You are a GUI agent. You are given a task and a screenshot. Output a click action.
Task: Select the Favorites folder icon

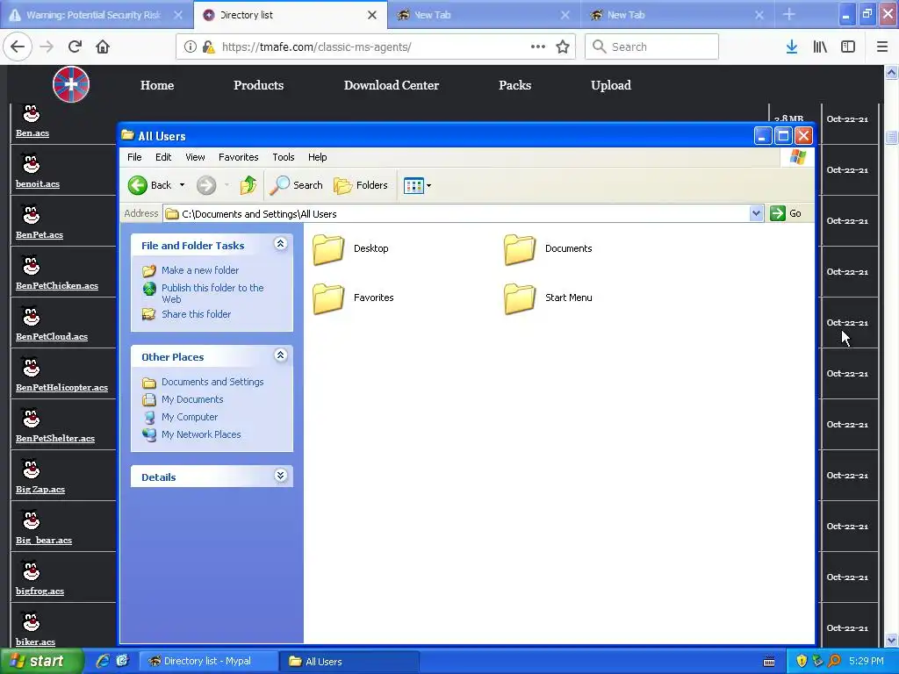pyautogui.click(x=328, y=298)
